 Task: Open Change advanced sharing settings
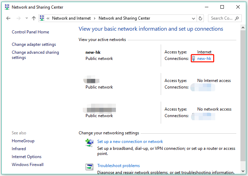tap(35, 55)
